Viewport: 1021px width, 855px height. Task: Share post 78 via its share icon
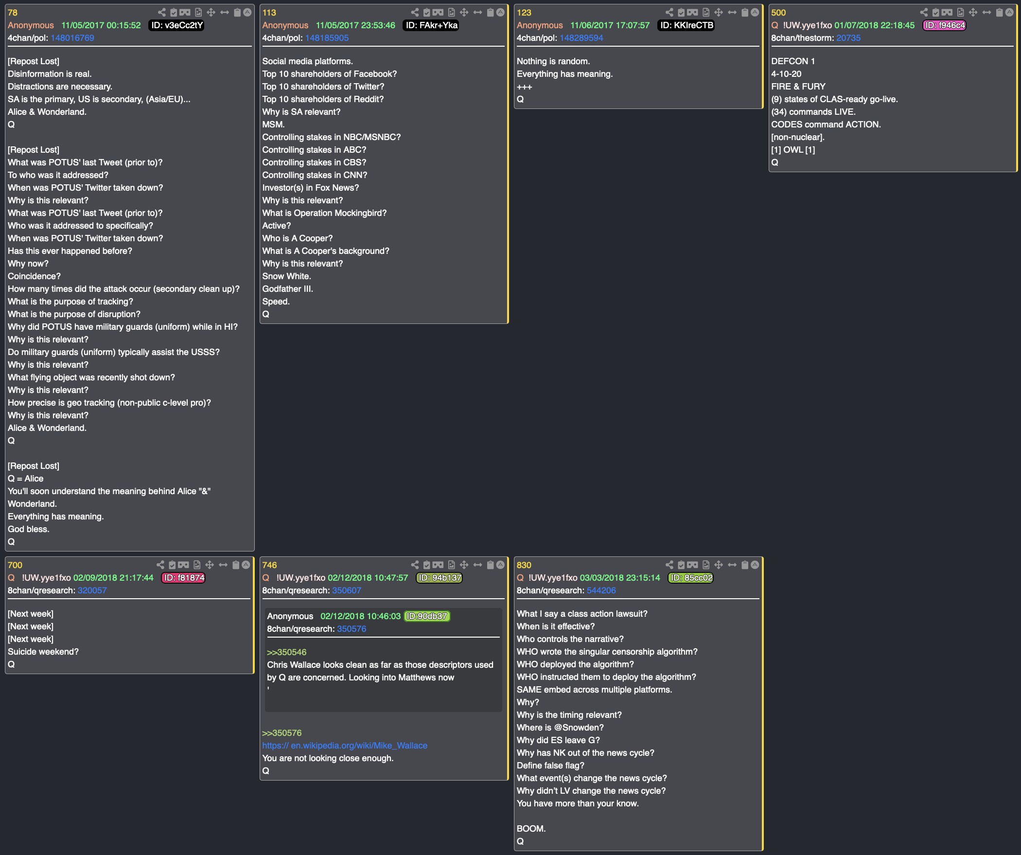point(161,12)
